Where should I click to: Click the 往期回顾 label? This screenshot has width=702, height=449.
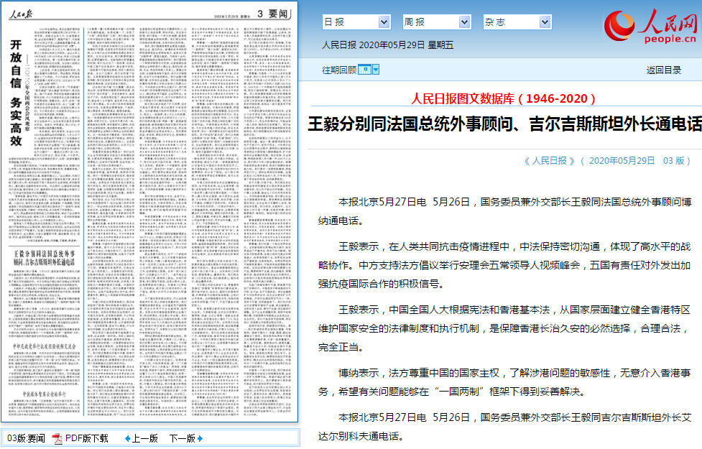[x=339, y=70]
